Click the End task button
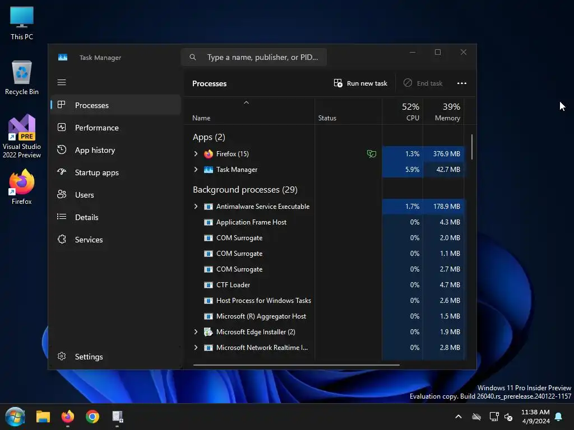 point(423,83)
